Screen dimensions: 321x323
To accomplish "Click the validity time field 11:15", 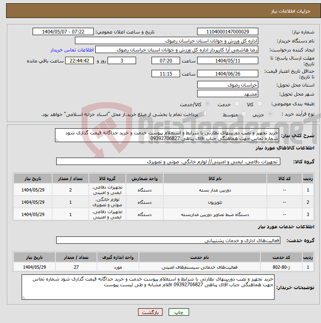I will click(166, 74).
